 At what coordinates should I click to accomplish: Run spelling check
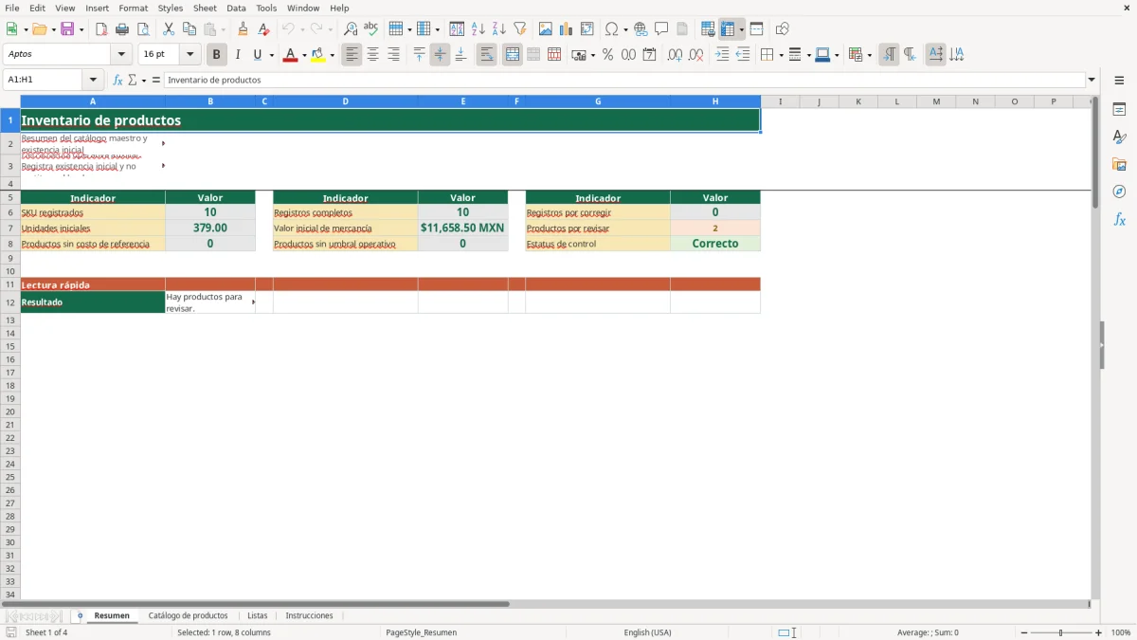point(371,29)
